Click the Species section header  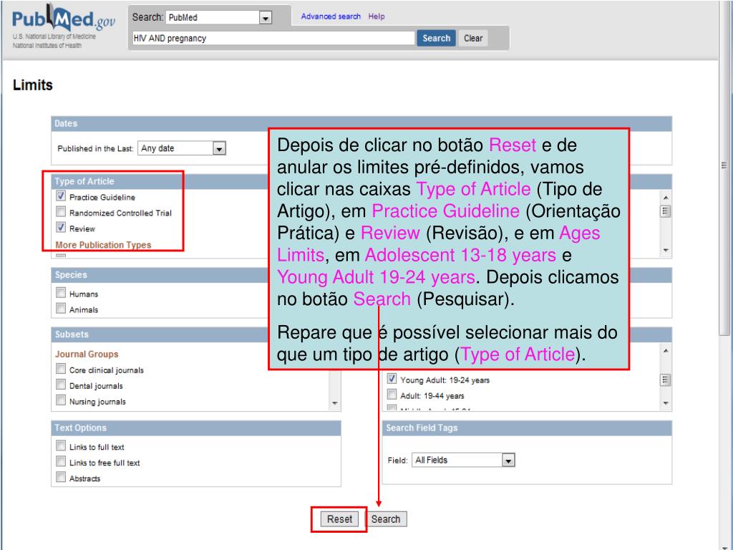[x=160, y=275]
